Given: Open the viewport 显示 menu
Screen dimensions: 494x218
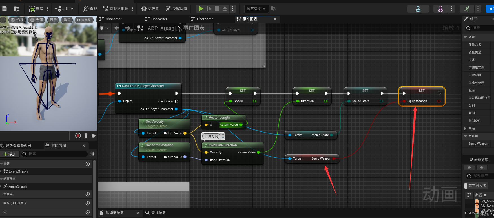Looking at the screenshot, I should [x=53, y=20].
